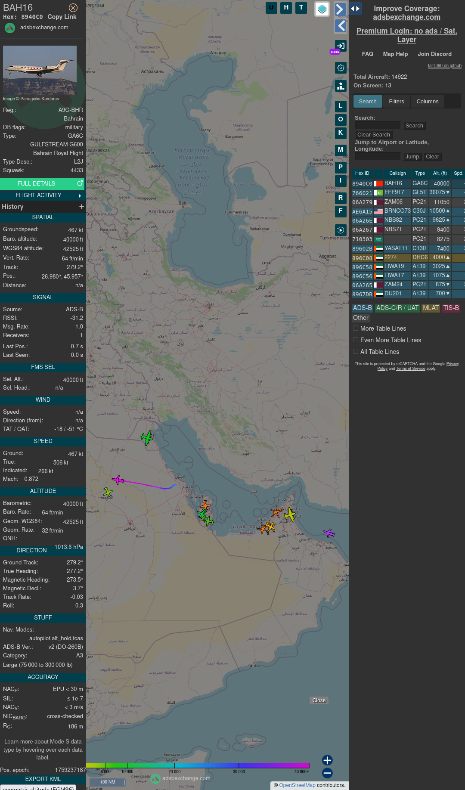The image size is (465, 790).
Task: Click the settings gear icon on map
Action: pyautogui.click(x=341, y=68)
